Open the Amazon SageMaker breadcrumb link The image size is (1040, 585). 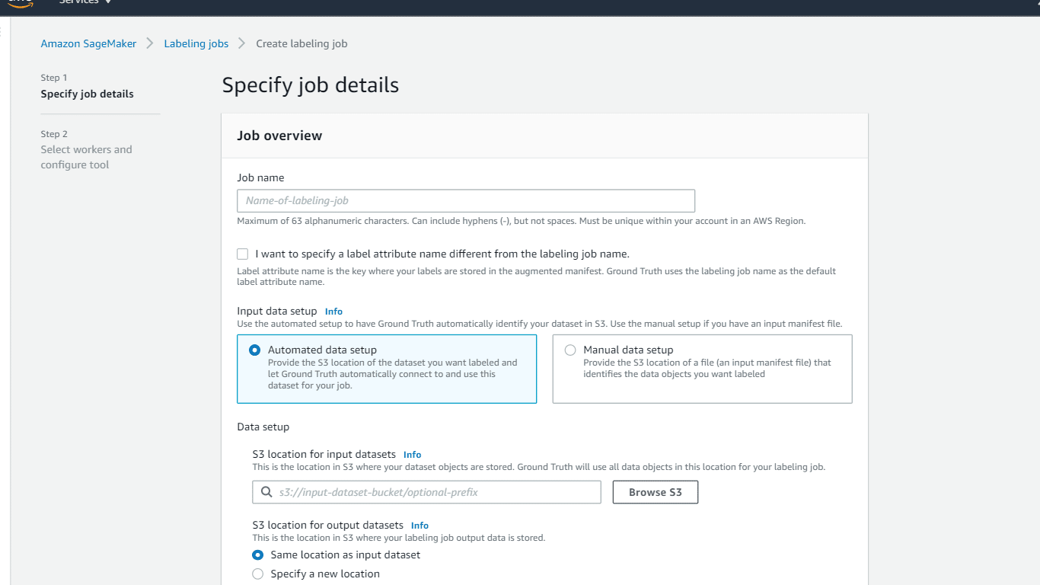(x=88, y=43)
